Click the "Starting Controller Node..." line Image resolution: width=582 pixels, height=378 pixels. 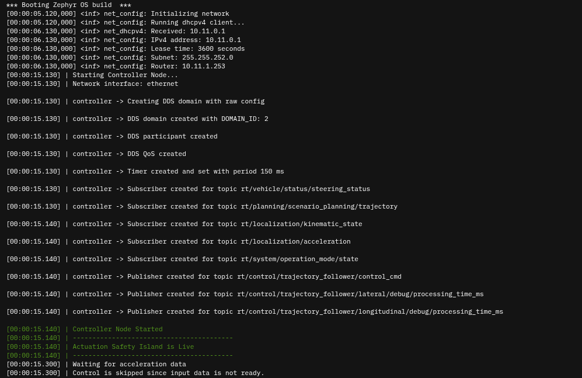click(x=92, y=75)
